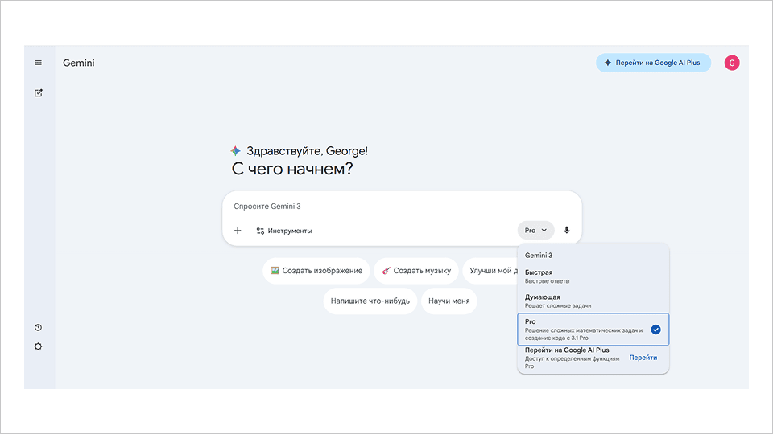Start a new chat with pencil icon
Screen dimensions: 773x434
tap(39, 93)
